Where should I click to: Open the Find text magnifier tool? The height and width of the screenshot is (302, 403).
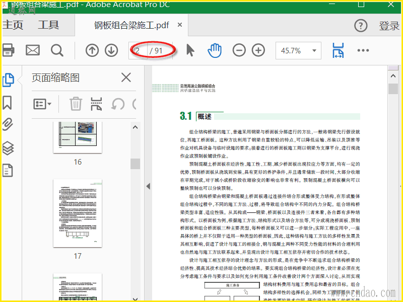[57, 50]
